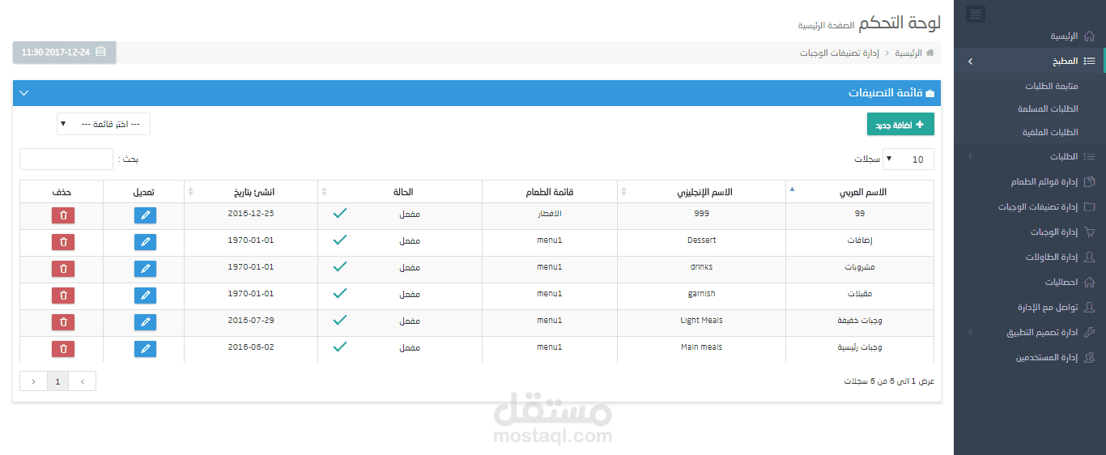Click pagination arrow at far left end

click(x=33, y=381)
